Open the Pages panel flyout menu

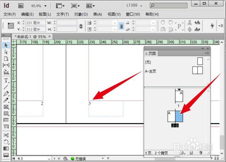(207, 53)
